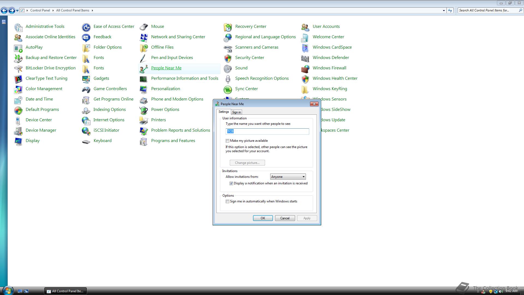Click the iSCSI Initiator icon
This screenshot has width=524, height=295.
[x=86, y=131]
